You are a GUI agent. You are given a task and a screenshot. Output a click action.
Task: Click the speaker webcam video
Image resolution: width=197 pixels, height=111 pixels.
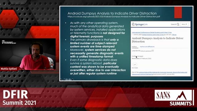pos(28,54)
